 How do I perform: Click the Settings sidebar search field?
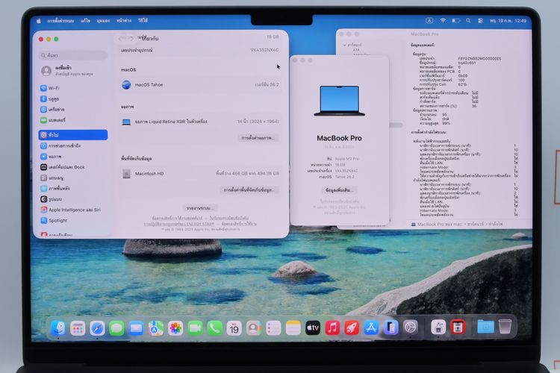tap(73, 55)
